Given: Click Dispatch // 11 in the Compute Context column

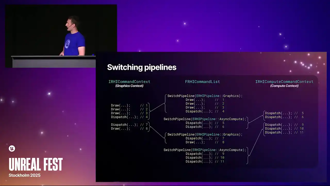Looking at the screenshot, I should pyautogui.click(x=284, y=133).
